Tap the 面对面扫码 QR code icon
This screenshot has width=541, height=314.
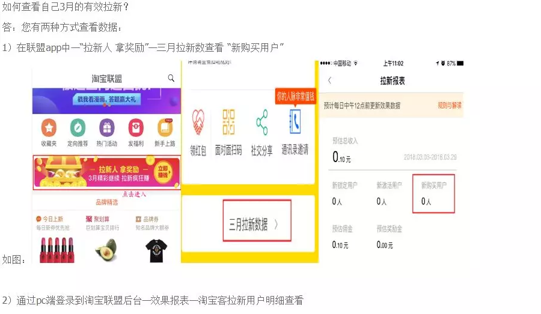click(228, 122)
